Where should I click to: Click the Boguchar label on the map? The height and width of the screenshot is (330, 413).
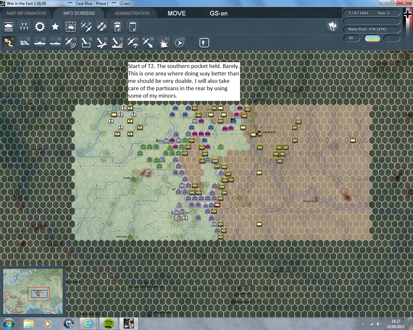[x=310, y=201]
